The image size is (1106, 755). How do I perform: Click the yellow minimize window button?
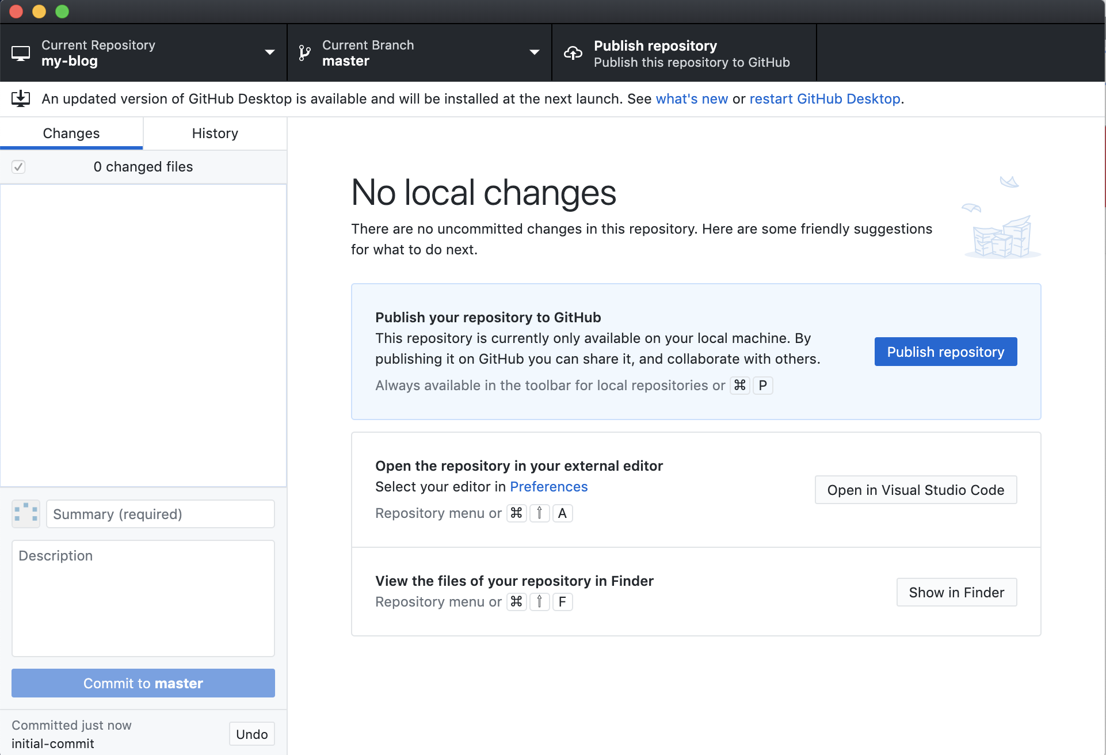coord(39,12)
